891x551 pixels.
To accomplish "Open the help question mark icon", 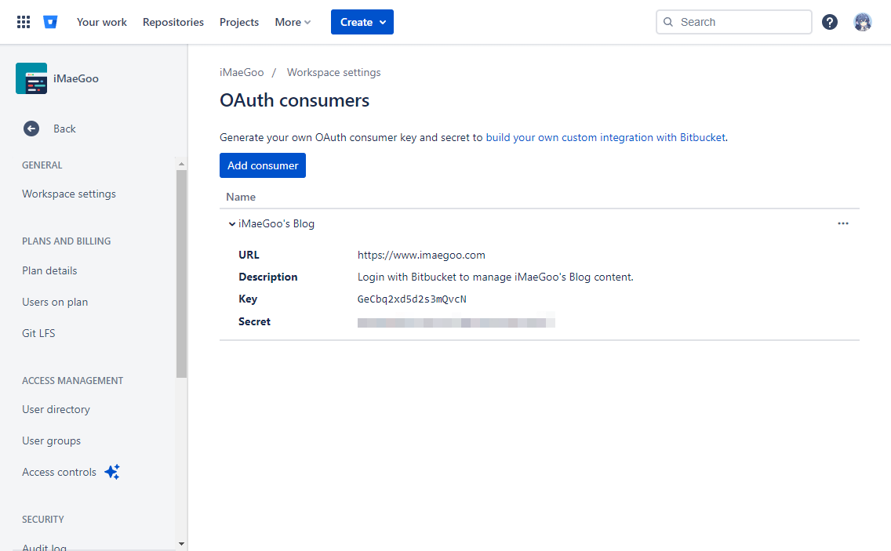I will click(830, 22).
